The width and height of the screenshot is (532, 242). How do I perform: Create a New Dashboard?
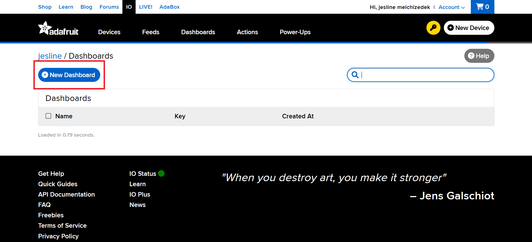coord(69,75)
